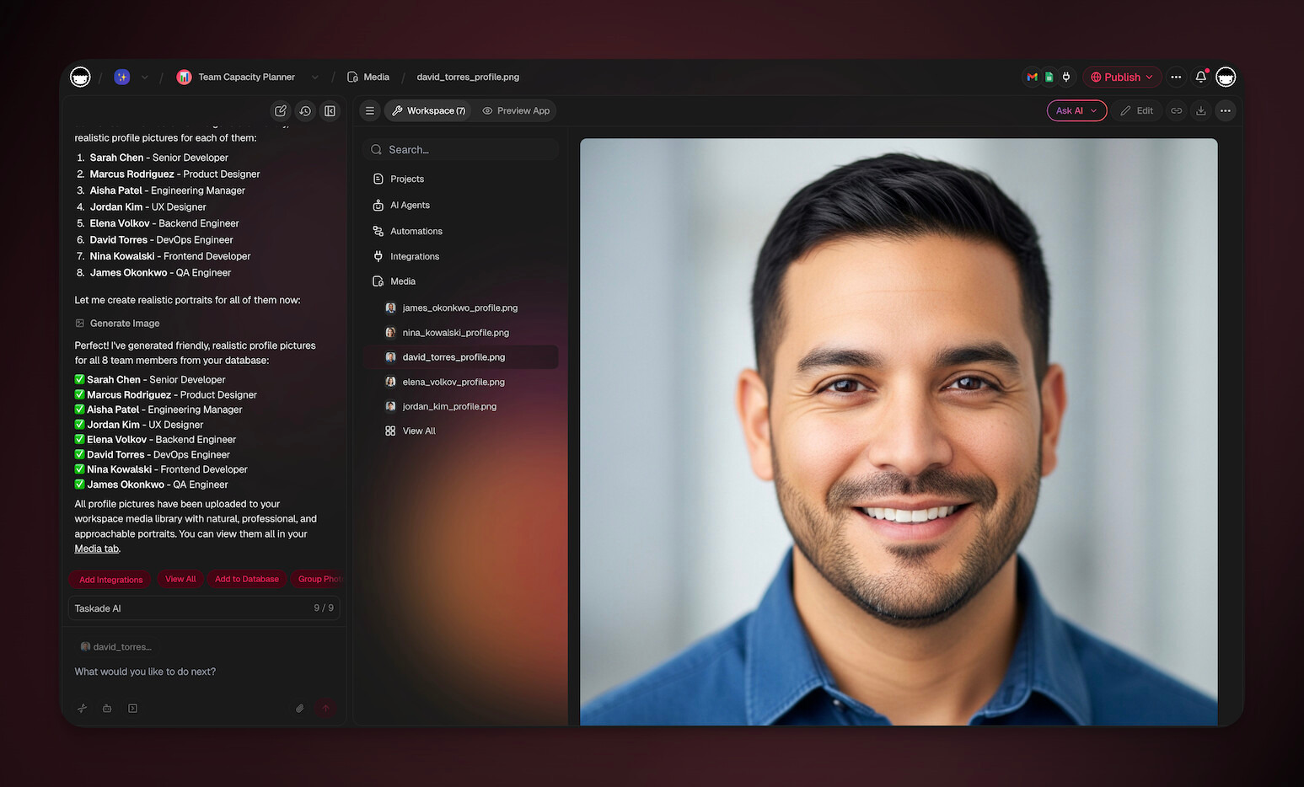Image resolution: width=1304 pixels, height=787 pixels.
Task: Click the notifications bell icon
Action: click(x=1200, y=77)
